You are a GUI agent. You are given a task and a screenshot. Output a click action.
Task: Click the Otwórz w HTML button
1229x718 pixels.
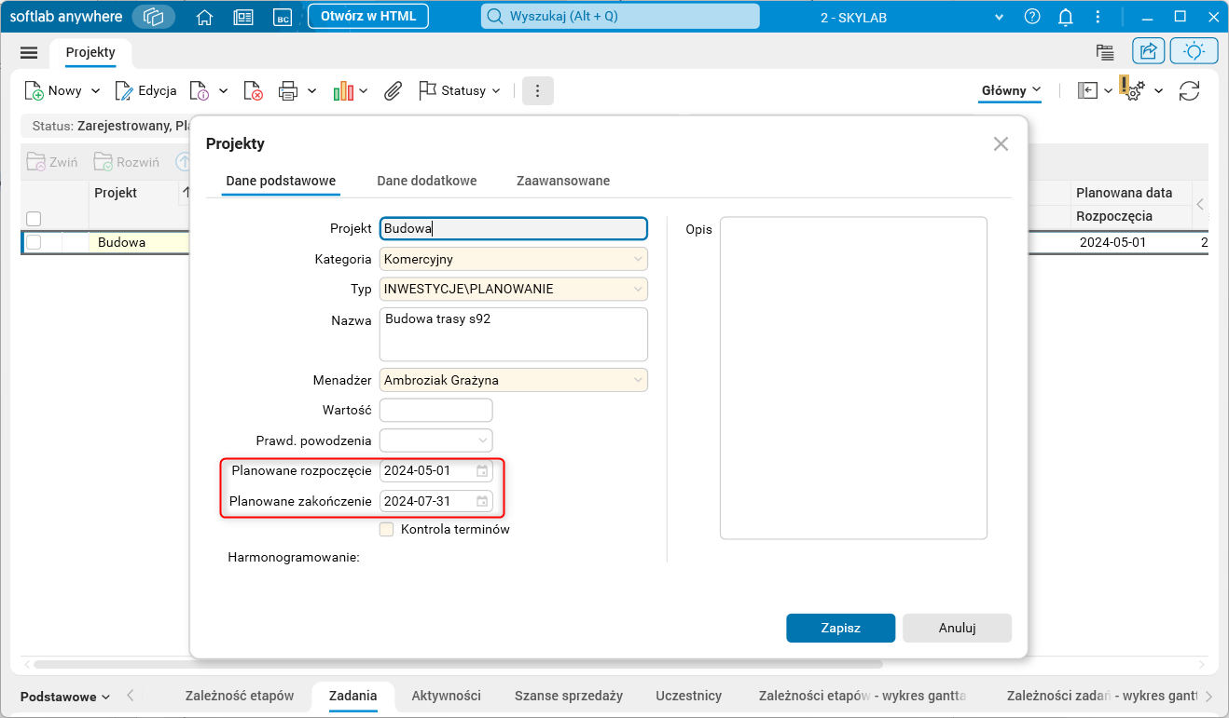pyautogui.click(x=368, y=17)
